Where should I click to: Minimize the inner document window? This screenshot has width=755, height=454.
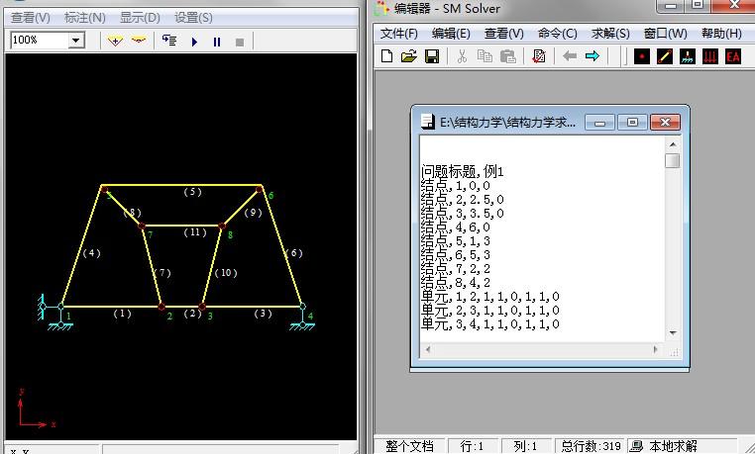[x=600, y=123]
